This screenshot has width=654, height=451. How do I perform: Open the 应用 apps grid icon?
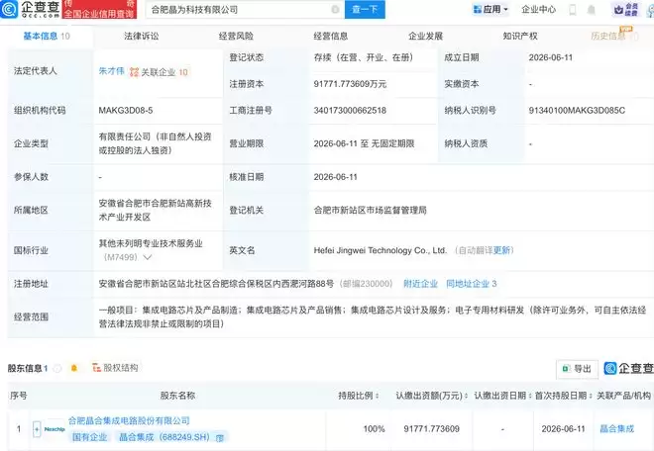tap(478, 9)
